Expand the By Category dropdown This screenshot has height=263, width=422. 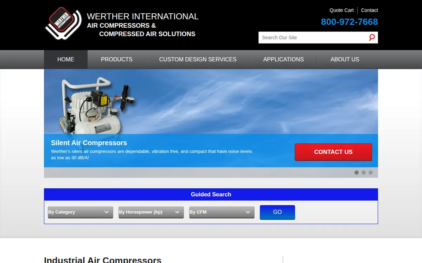coord(81,212)
